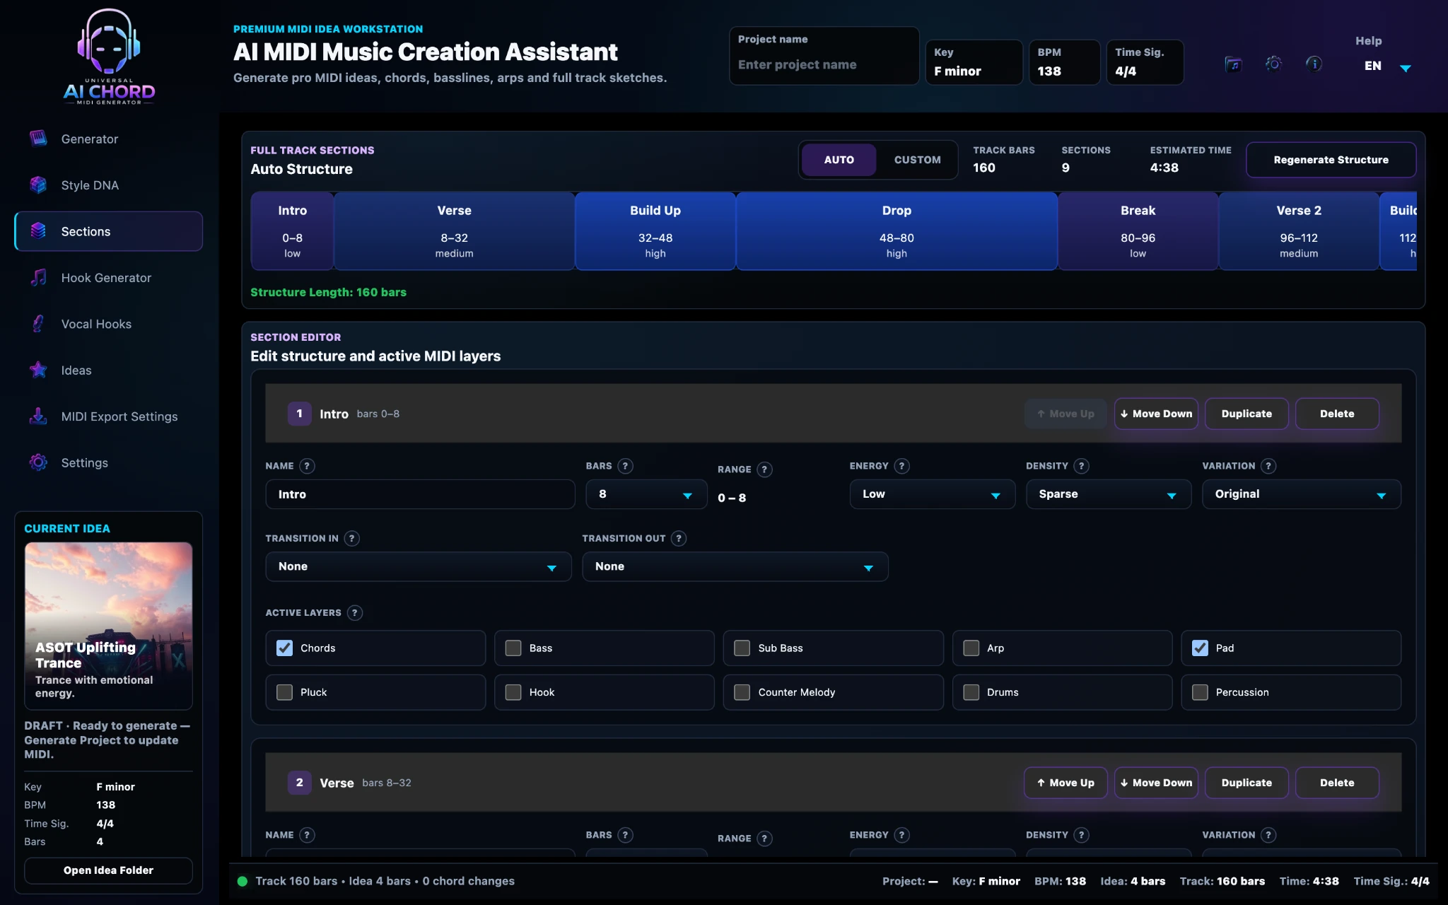Enable the Pluck layer checkbox
The width and height of the screenshot is (1448, 905).
click(284, 692)
